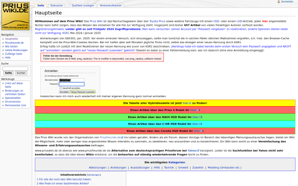
Task: Go to Hauptseite in navigation
Action: pyautogui.click(x=11, y=39)
